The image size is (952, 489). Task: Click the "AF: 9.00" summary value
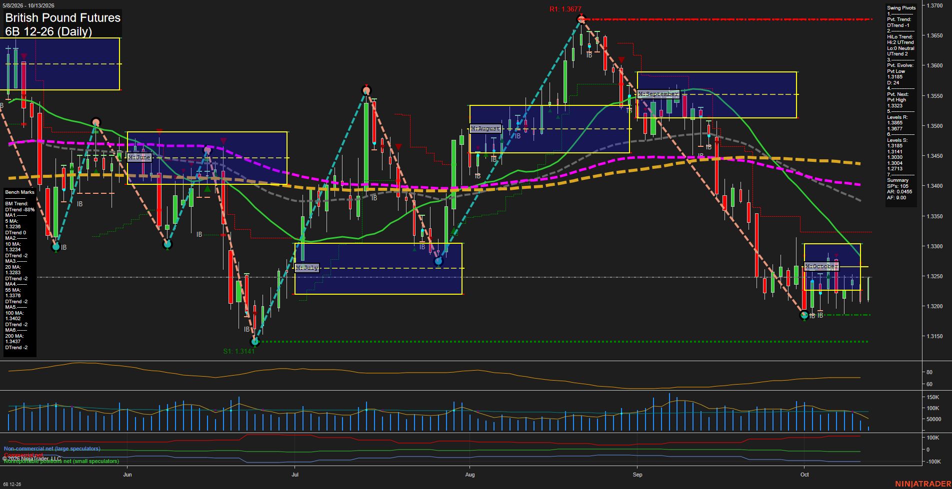(x=896, y=198)
